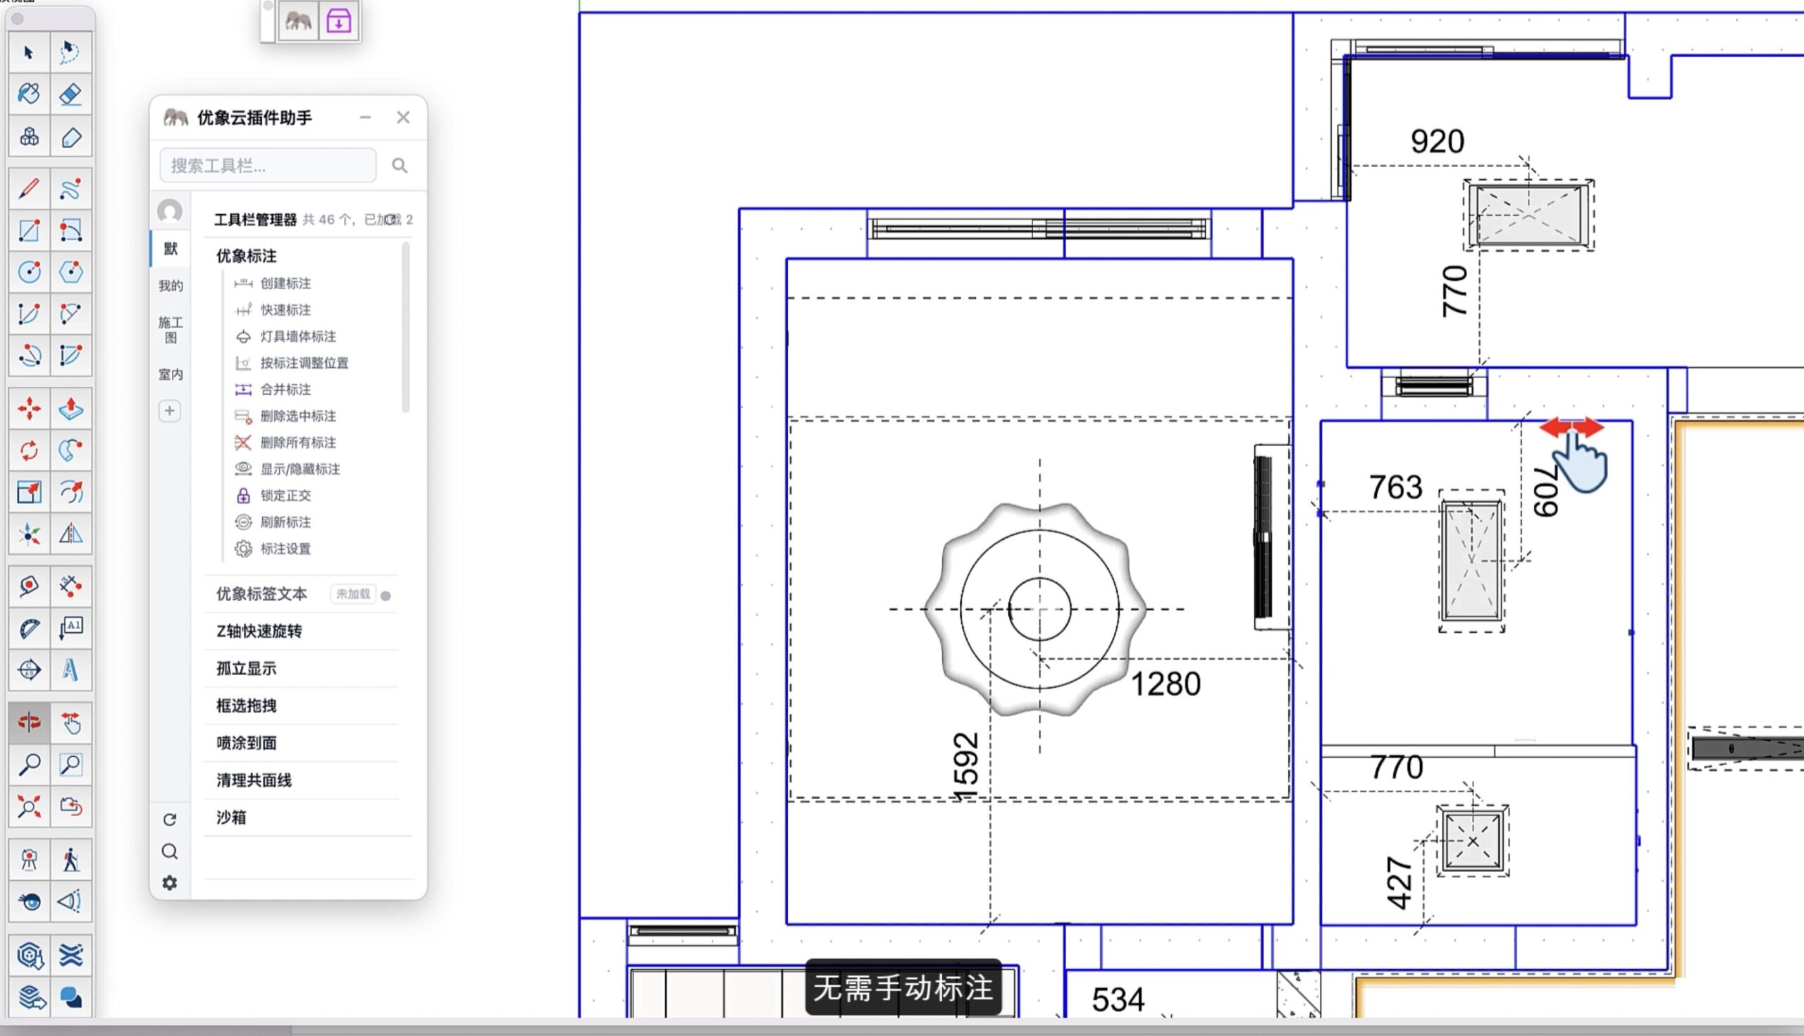Select the Pan hand tool
Viewport: 1804px width, 1036px height.
tap(70, 723)
